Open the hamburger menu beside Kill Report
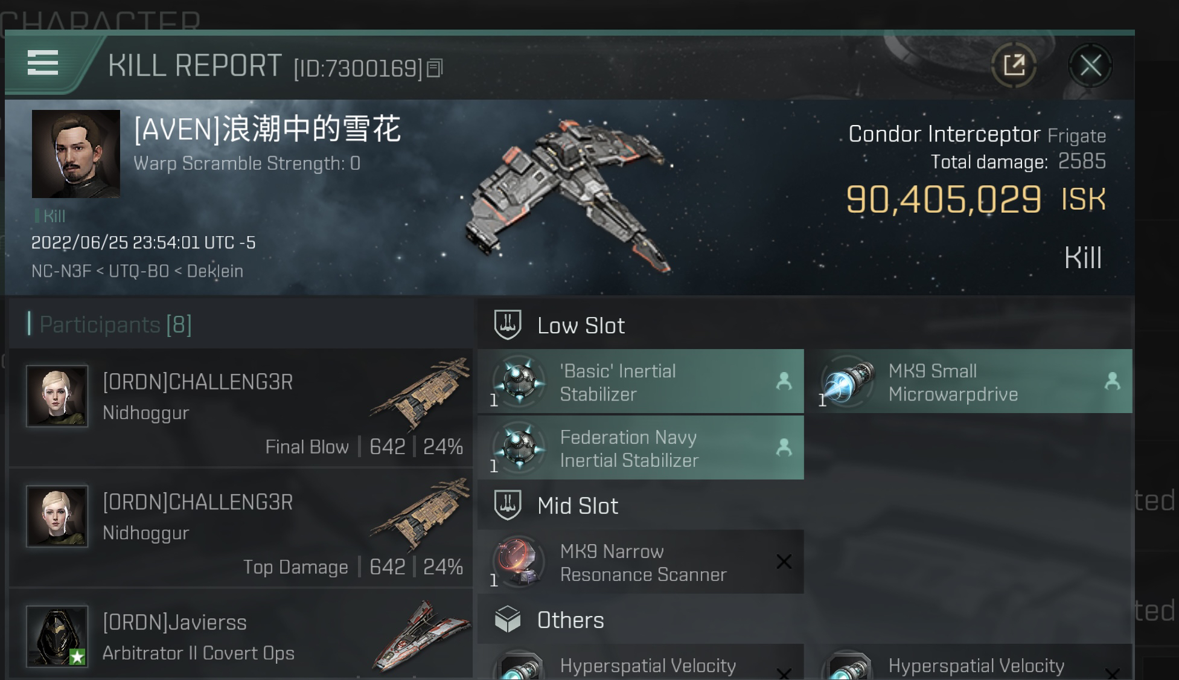 43,63
